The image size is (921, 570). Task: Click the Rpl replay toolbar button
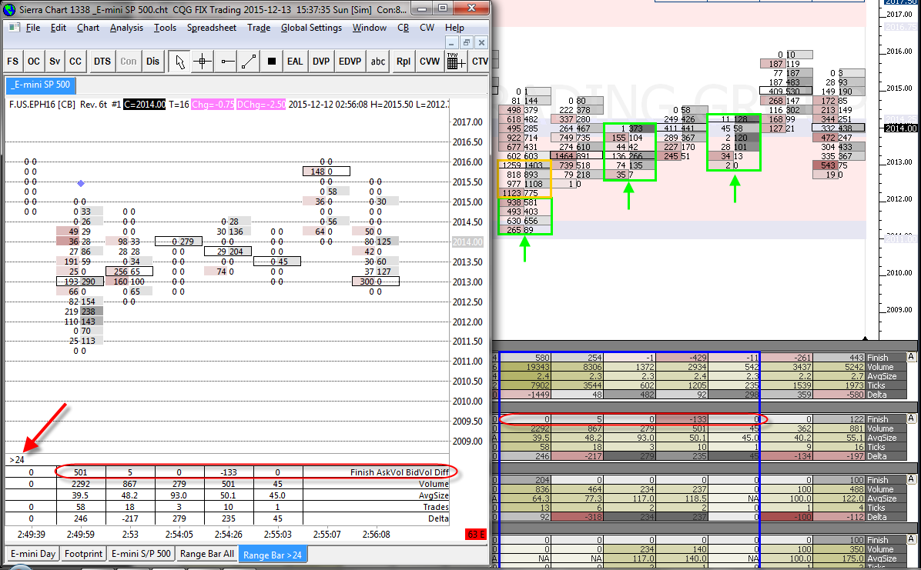click(404, 61)
